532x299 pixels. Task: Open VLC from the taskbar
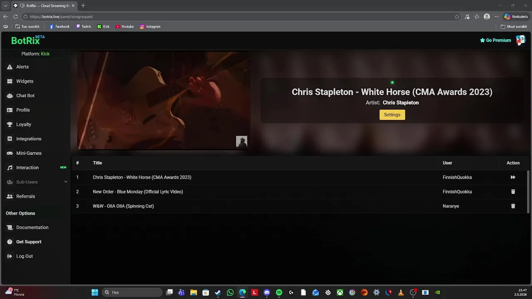pos(401,292)
